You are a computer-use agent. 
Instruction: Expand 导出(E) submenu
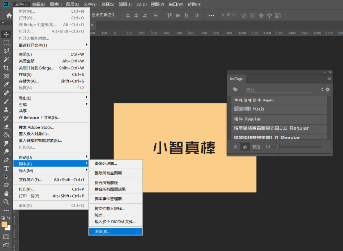[51, 98]
